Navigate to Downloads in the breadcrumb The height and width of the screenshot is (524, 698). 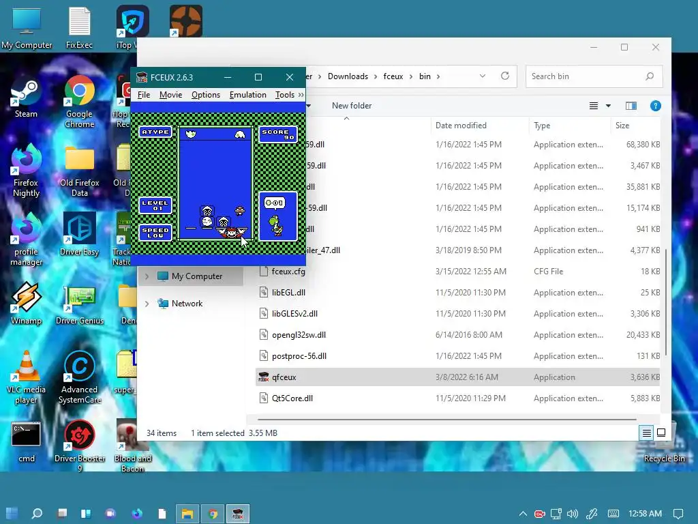pyautogui.click(x=348, y=76)
